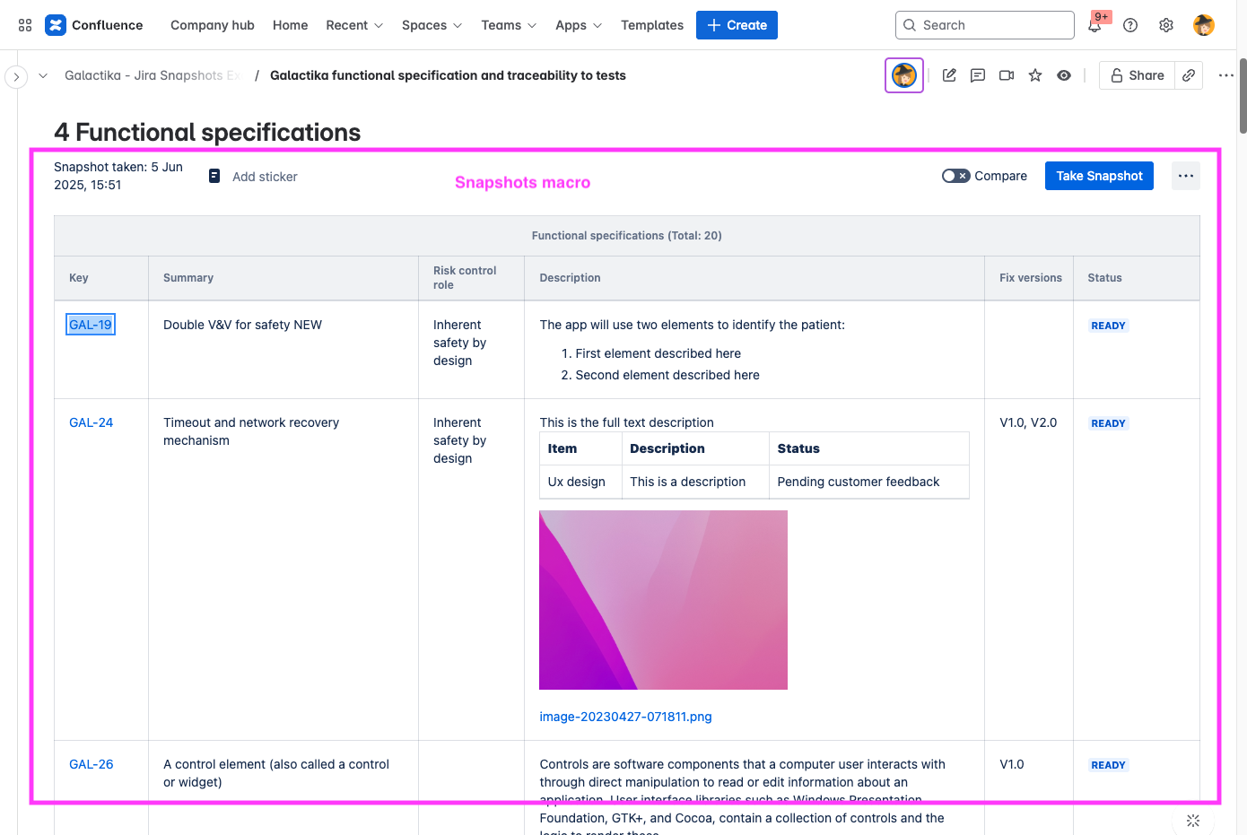
Task: Click the Confluence logo icon
Action: pyautogui.click(x=56, y=24)
